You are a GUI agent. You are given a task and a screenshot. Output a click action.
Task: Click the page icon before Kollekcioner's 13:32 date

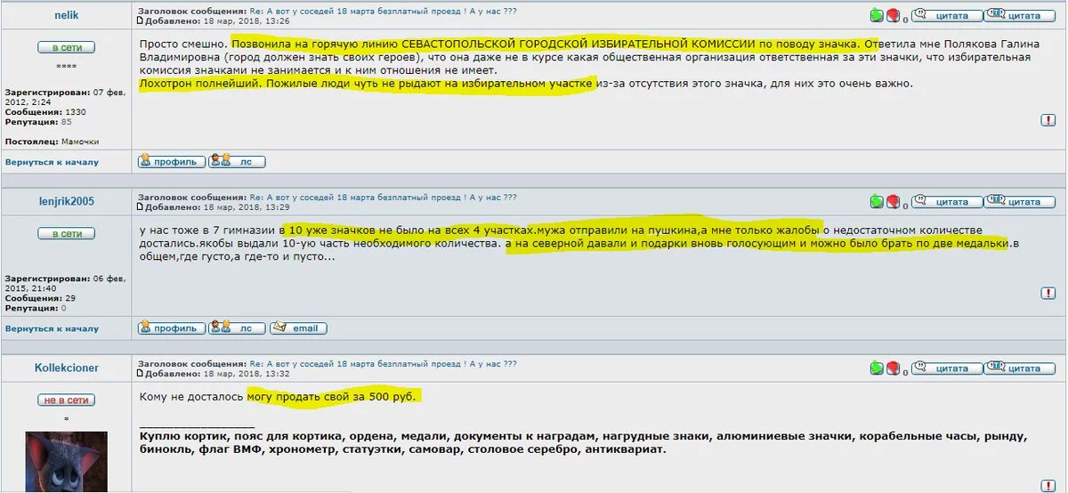coord(139,373)
